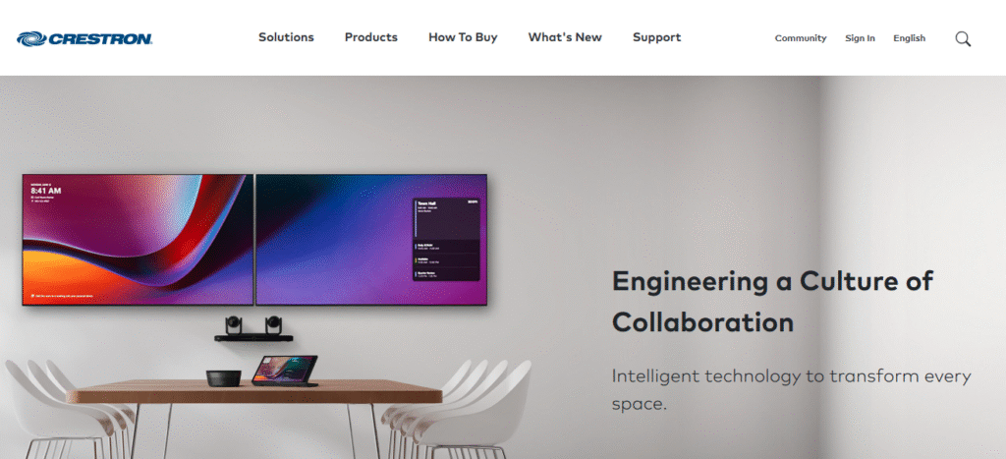The image size is (1006, 459).
Task: Click the black speakerphone on the table
Action: pos(223,378)
